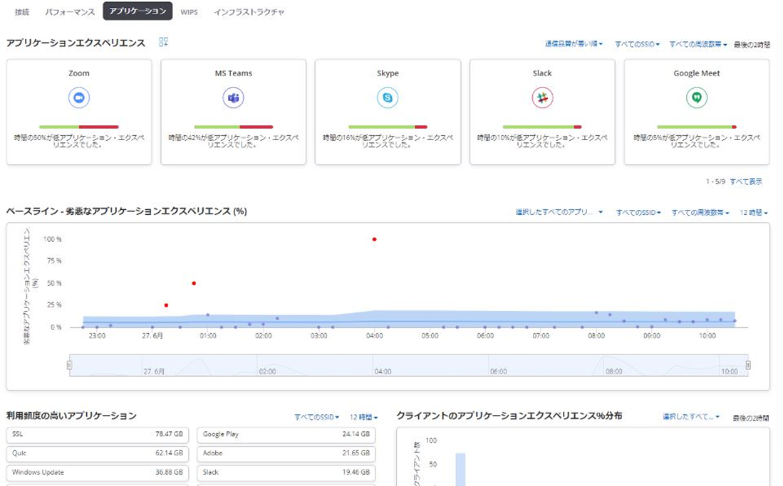Click the widget layout icon beside アプリケーションエクスペリエンス
The height and width of the screenshot is (486, 783).
point(163,42)
